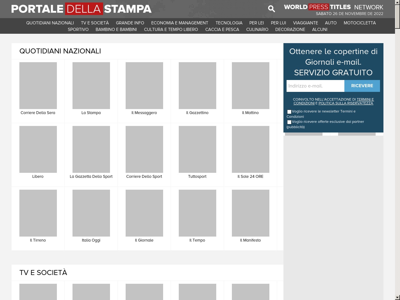Image resolution: width=400 pixels, height=300 pixels.
Task: Click the scrollbar down arrow
Action: pyautogui.click(x=397, y=297)
